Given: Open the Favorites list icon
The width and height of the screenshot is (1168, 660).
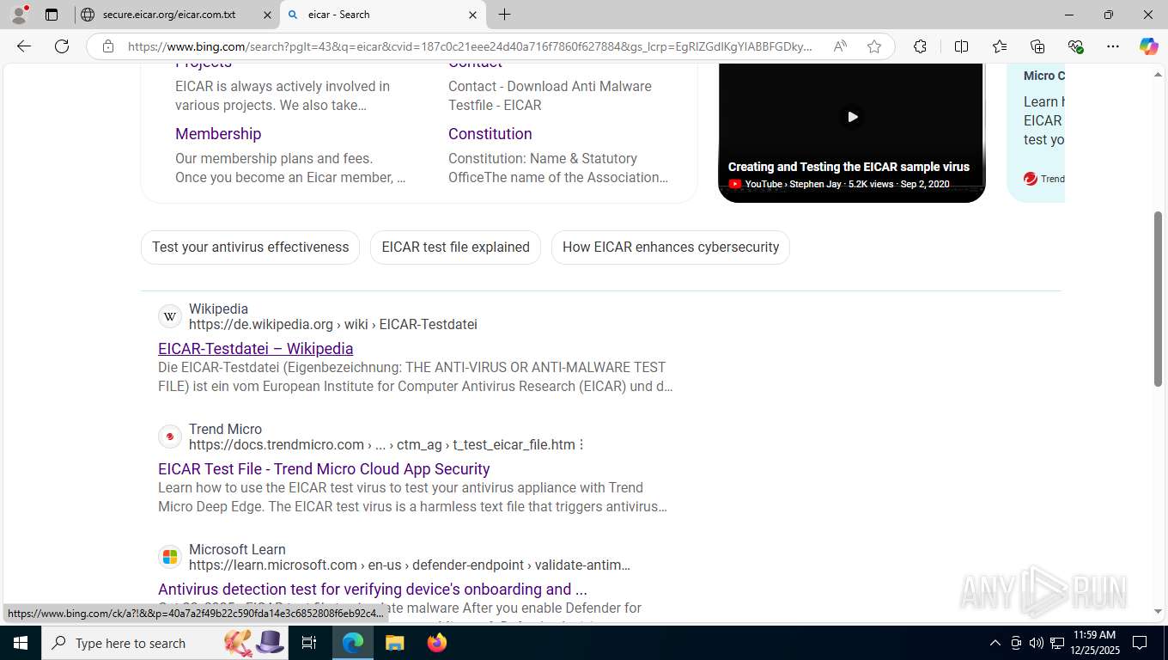Looking at the screenshot, I should [1000, 46].
